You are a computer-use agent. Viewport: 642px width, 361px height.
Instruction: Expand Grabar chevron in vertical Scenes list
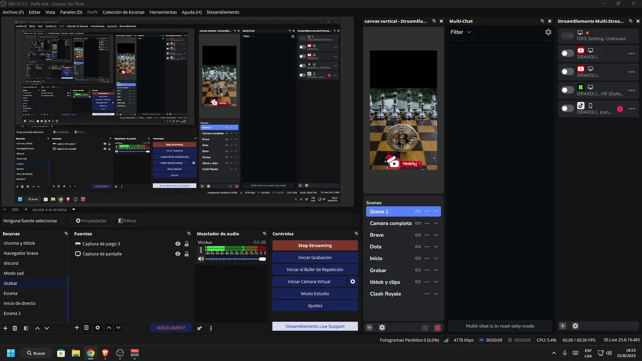436,270
